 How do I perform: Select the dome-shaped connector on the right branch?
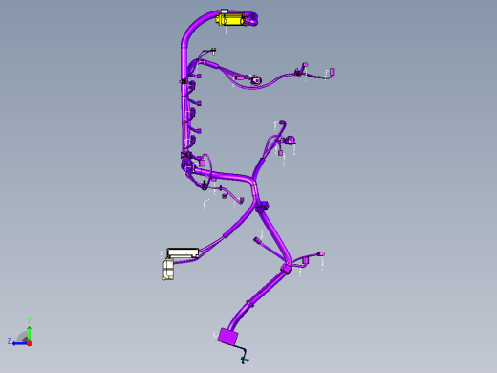(291, 141)
